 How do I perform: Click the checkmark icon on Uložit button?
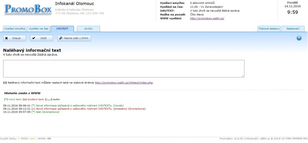coord(33,38)
